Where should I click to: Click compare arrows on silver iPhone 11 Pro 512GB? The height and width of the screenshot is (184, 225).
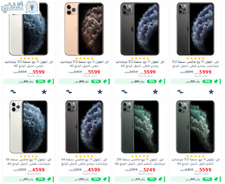(x=13, y=92)
